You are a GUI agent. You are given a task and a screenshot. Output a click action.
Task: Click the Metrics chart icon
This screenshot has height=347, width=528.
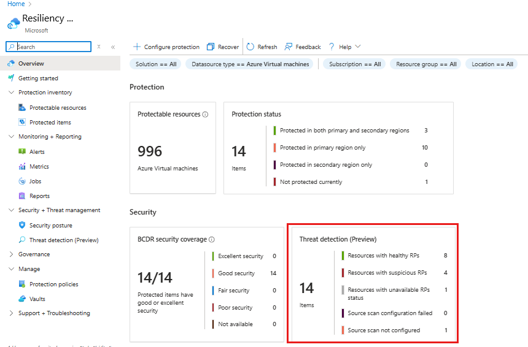coord(23,166)
